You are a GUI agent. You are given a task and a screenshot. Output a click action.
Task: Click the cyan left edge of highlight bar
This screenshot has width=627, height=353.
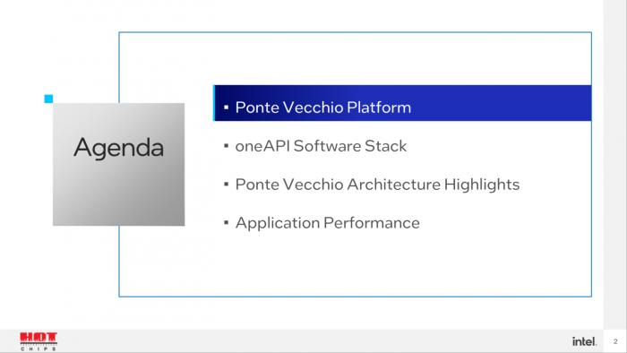click(x=214, y=103)
